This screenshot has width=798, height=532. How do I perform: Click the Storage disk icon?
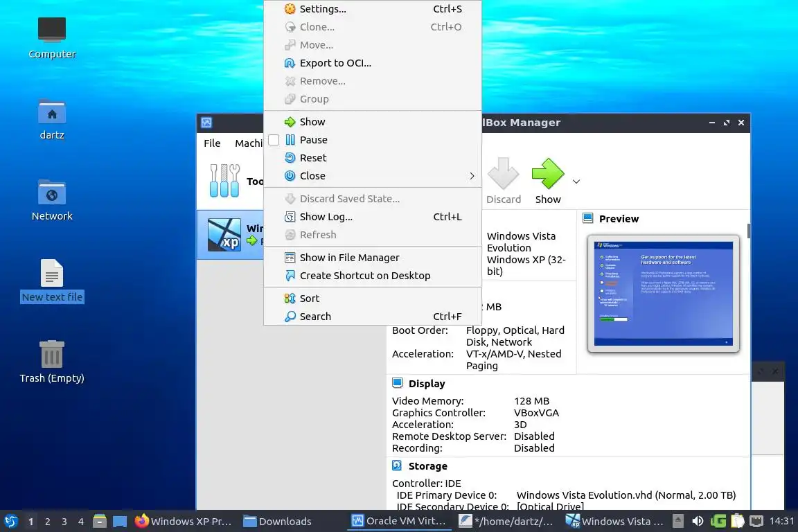coord(398,465)
